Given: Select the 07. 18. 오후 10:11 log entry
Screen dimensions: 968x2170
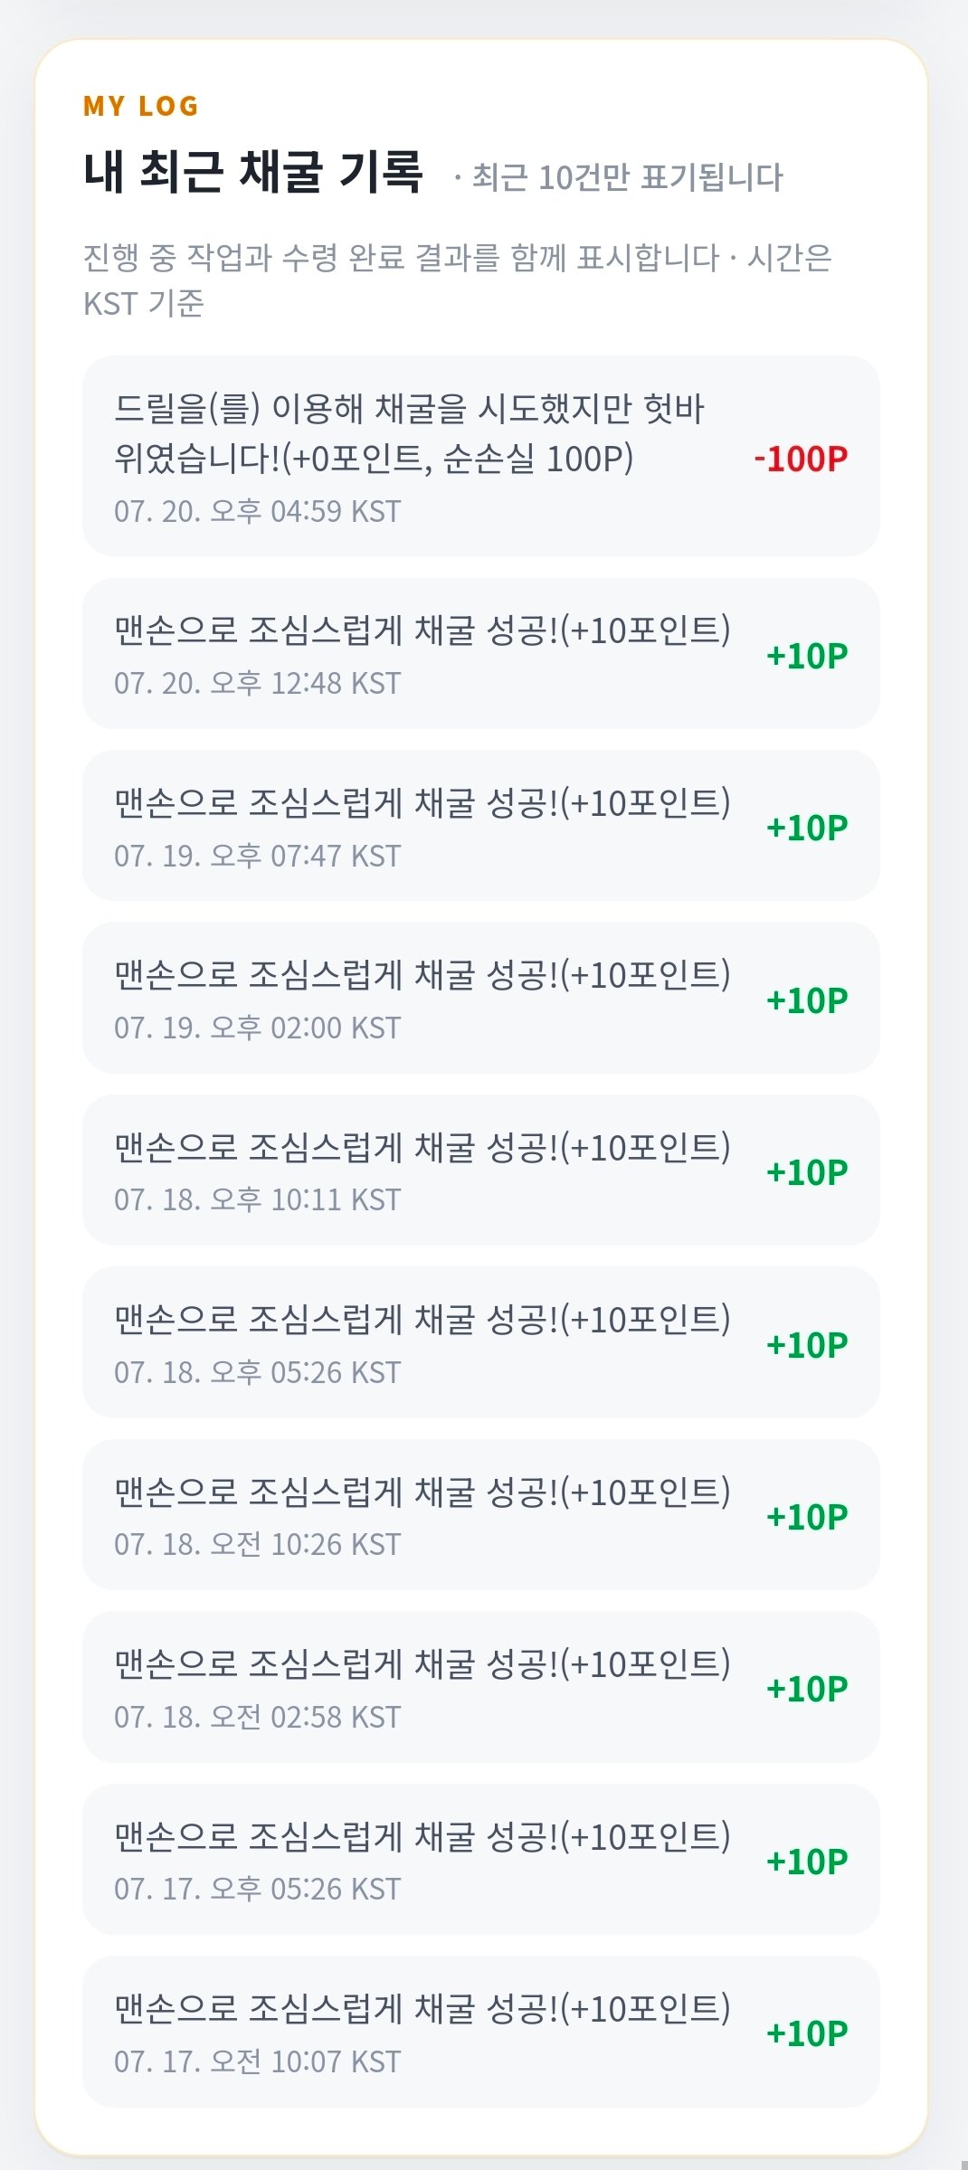Looking at the screenshot, I should [480, 1170].
